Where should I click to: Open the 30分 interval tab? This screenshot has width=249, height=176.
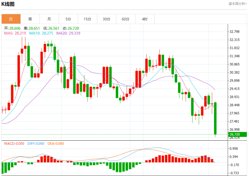106,19
